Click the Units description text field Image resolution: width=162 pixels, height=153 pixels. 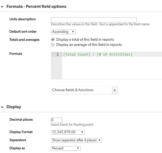[94, 20]
